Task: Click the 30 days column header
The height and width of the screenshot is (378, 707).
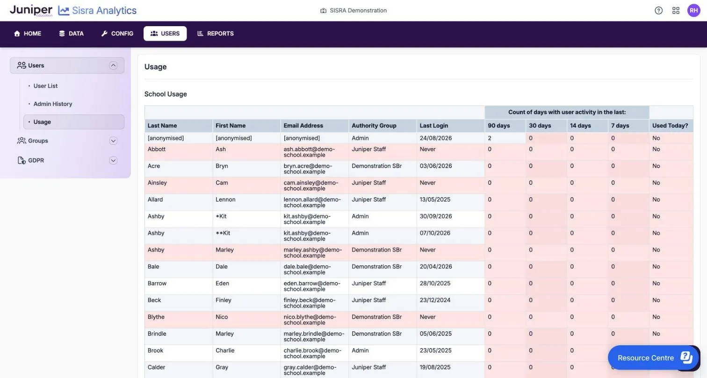Action: point(547,126)
